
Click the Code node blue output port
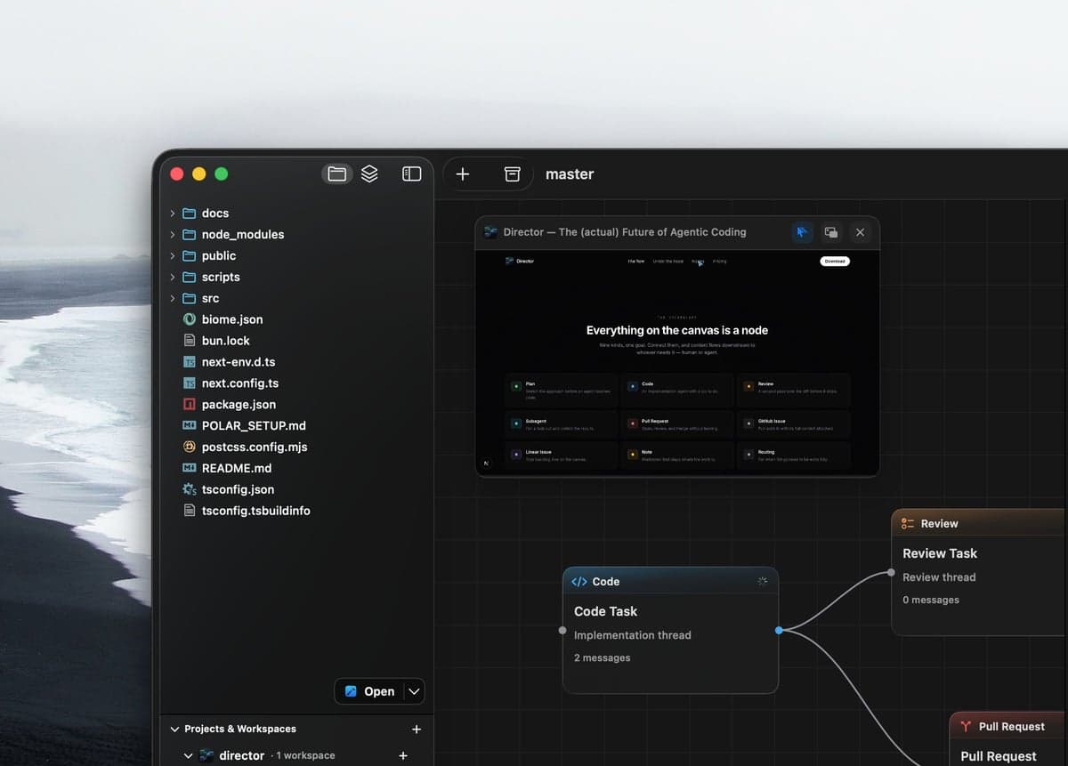(779, 631)
